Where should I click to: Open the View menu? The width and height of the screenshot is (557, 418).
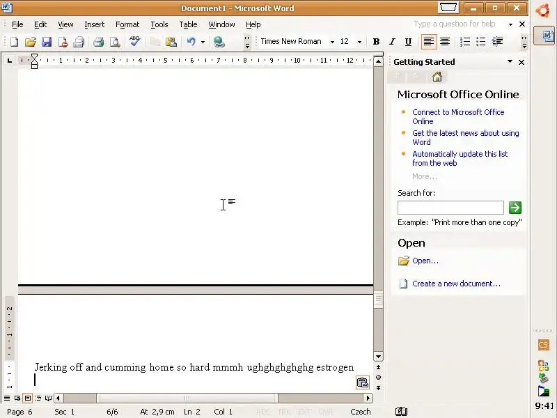point(65,24)
